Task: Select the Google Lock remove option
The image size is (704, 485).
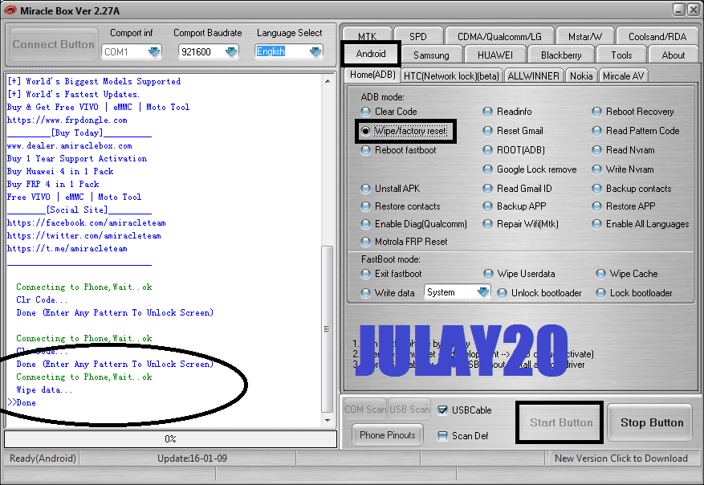Action: pos(487,169)
